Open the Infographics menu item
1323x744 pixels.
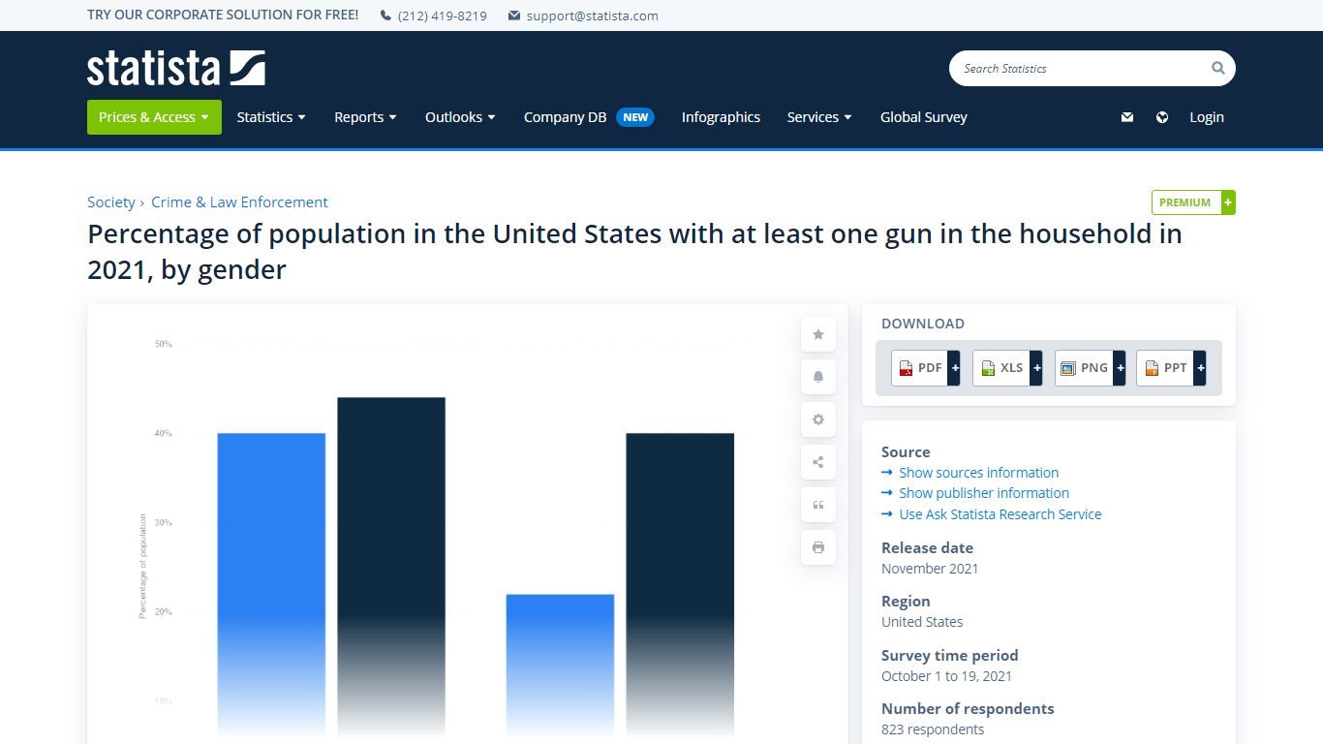(721, 117)
